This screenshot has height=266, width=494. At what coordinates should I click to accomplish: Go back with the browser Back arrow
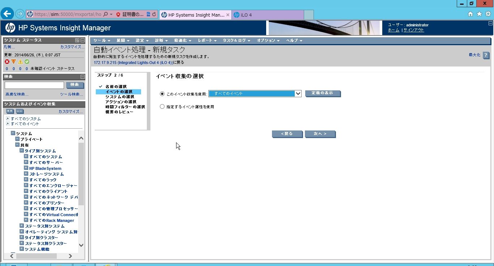click(x=7, y=14)
